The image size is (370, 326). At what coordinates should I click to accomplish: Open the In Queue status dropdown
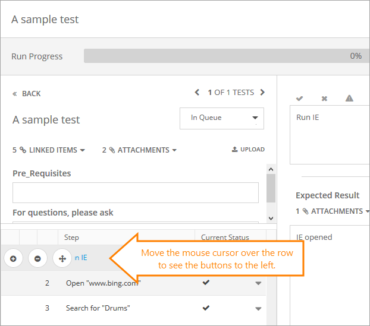pyautogui.click(x=222, y=118)
